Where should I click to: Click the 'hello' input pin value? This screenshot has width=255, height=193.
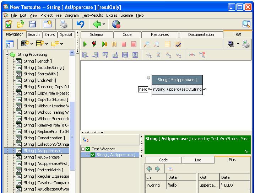pos(143,90)
